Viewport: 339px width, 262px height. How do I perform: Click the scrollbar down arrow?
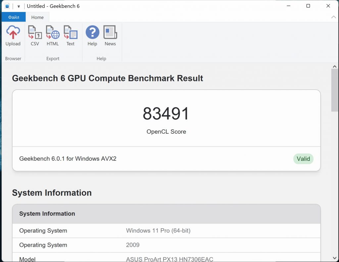click(x=335, y=258)
